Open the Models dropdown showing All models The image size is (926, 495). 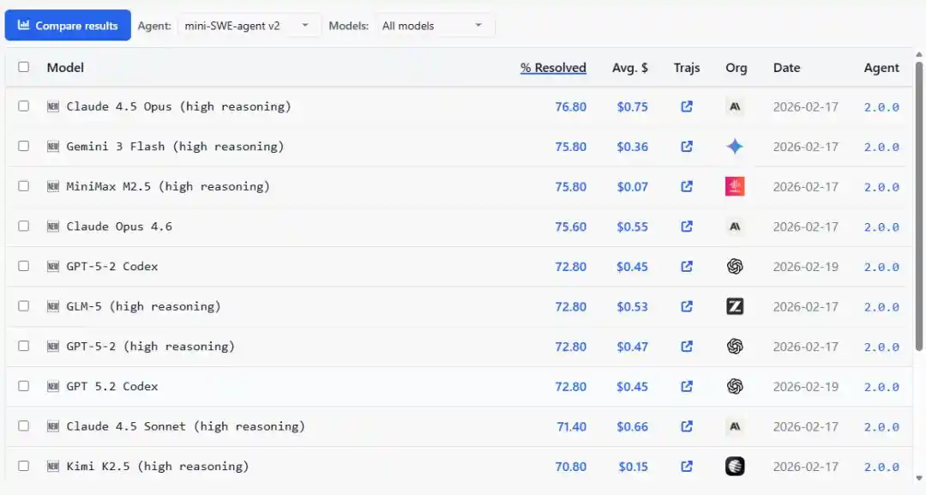435,26
